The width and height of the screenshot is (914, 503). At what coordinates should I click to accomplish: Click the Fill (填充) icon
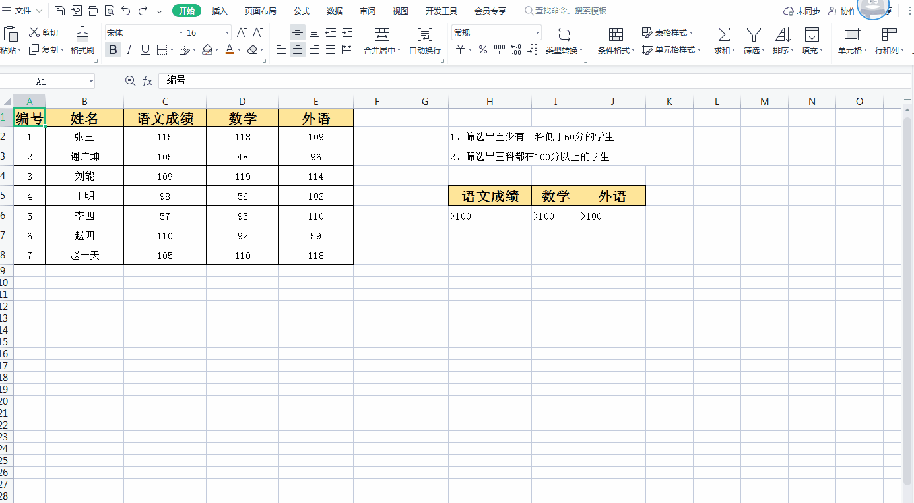[812, 34]
